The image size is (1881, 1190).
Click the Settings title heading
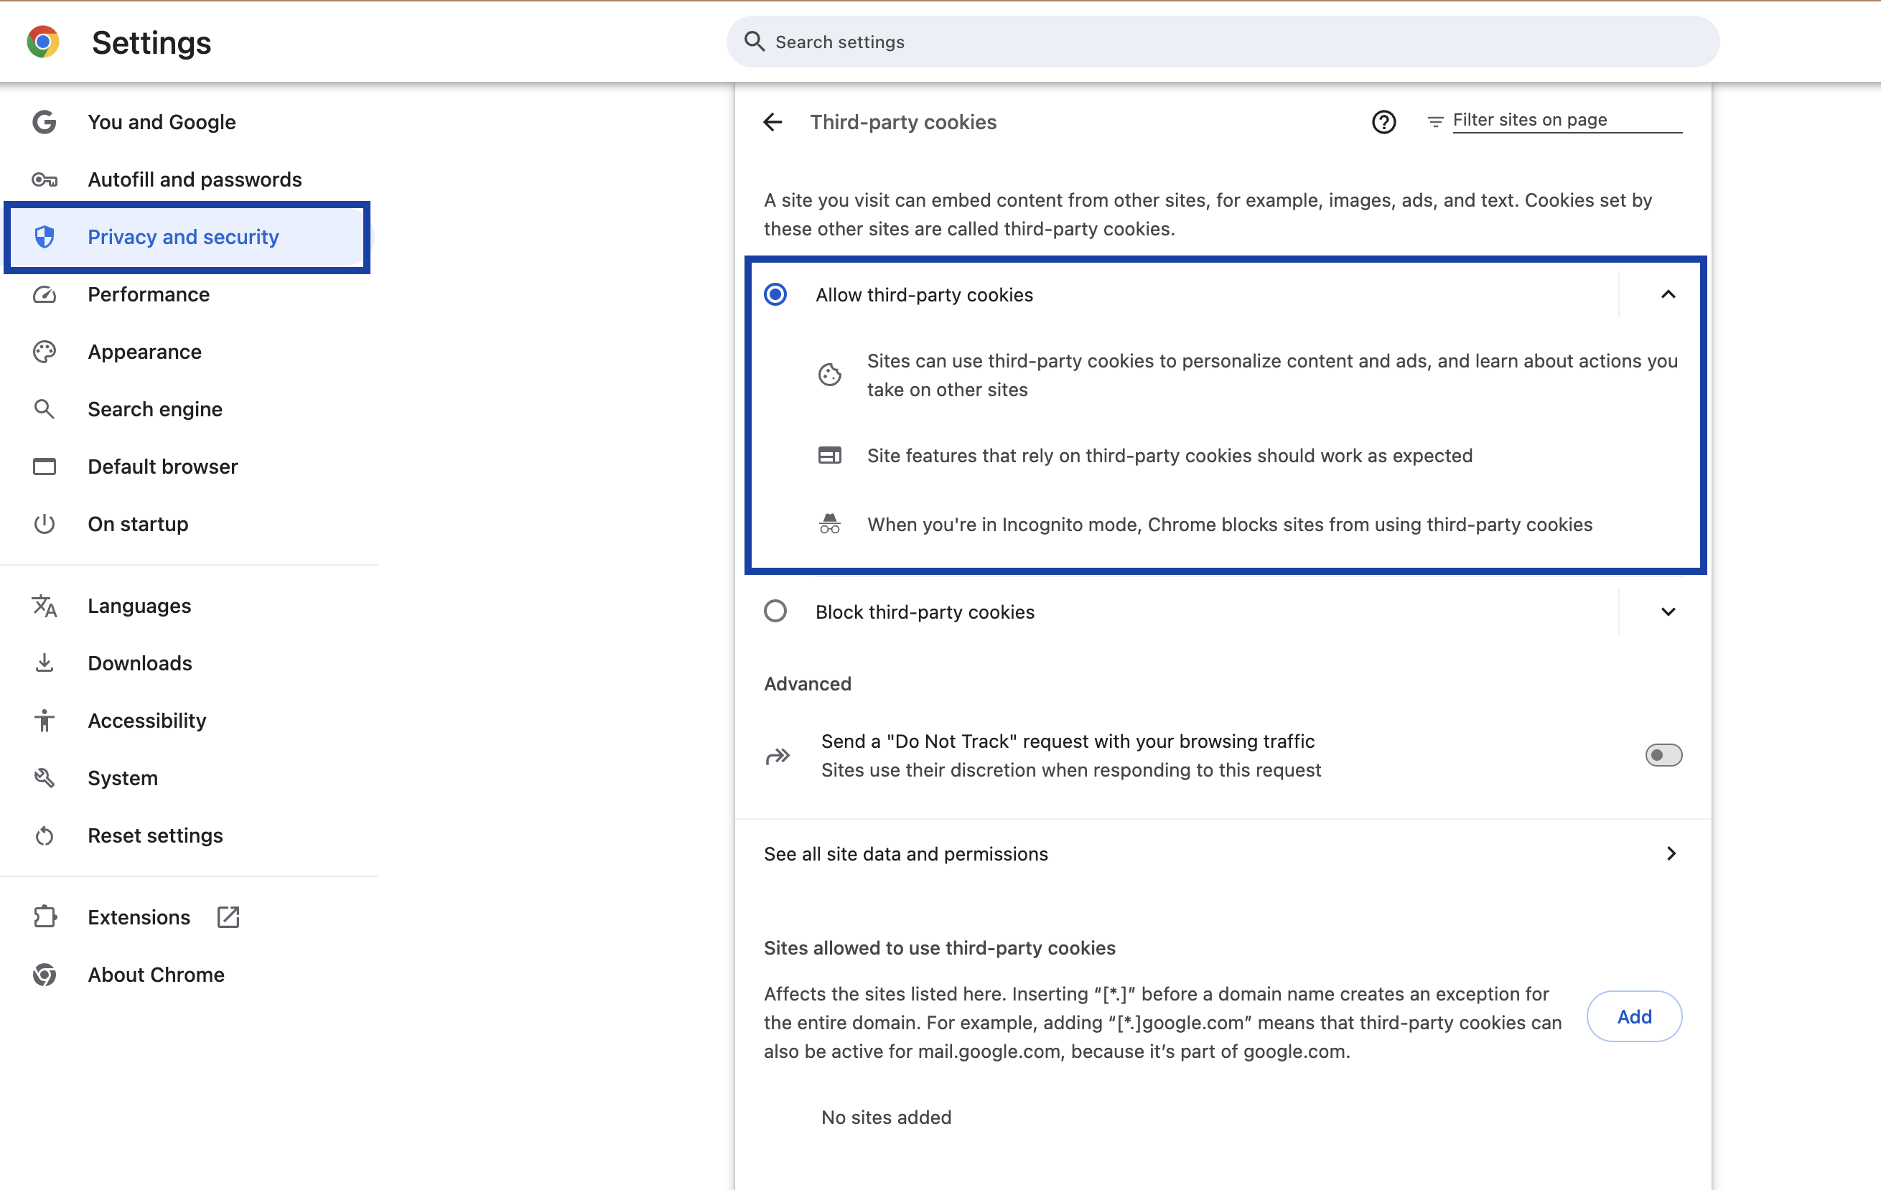pos(151,42)
